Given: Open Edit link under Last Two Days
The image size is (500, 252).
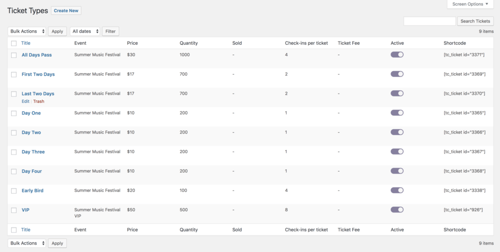Looking at the screenshot, I should pyautogui.click(x=25, y=101).
